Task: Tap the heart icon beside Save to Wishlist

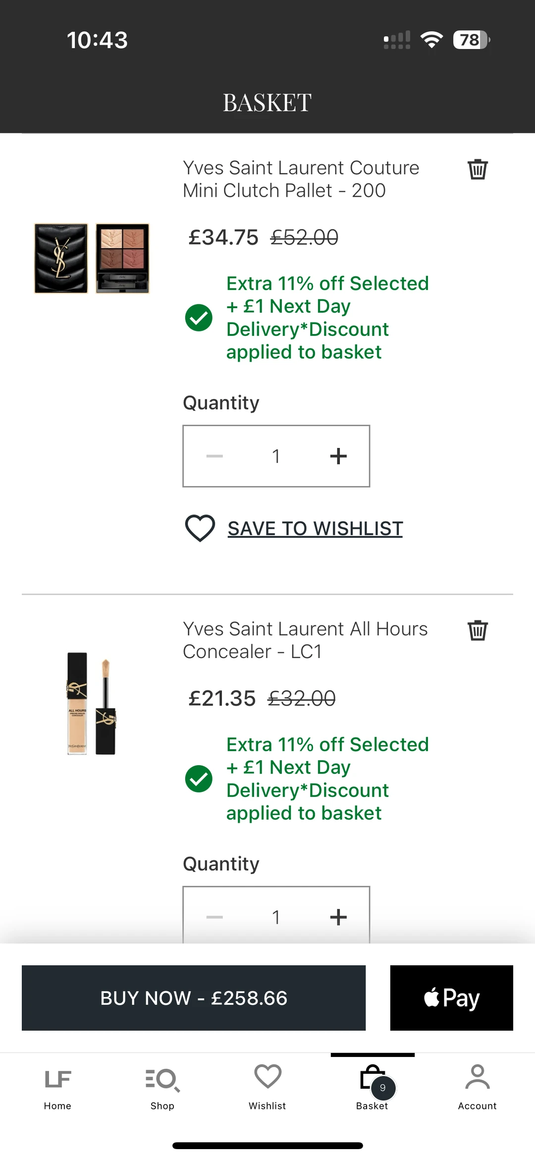Action: pyautogui.click(x=200, y=528)
